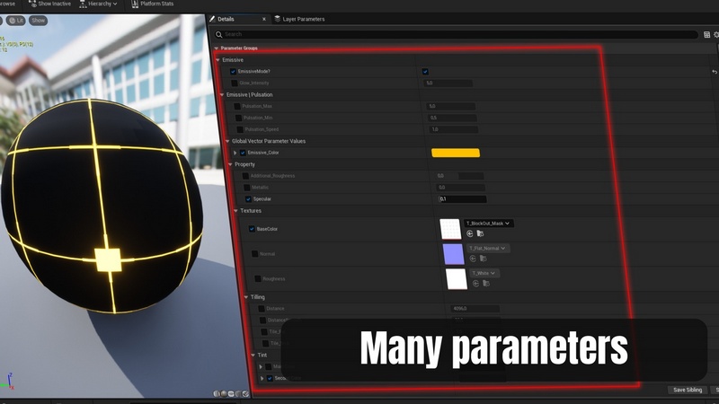Click the Save Sibling button
Image resolution: width=719 pixels, height=404 pixels.
pos(688,390)
